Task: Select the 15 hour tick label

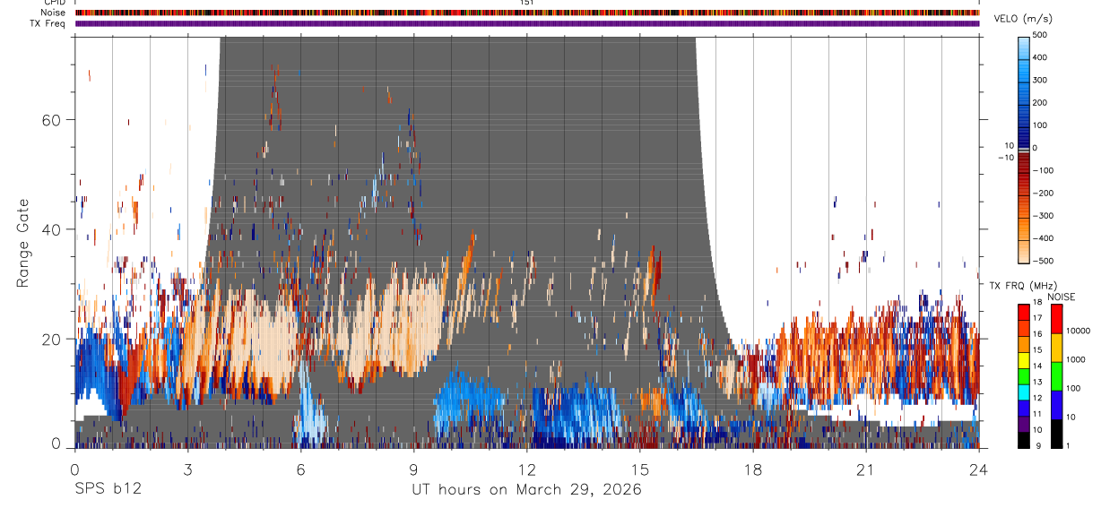Action: [639, 469]
